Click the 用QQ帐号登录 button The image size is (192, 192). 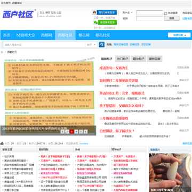click(x=107, y=12)
